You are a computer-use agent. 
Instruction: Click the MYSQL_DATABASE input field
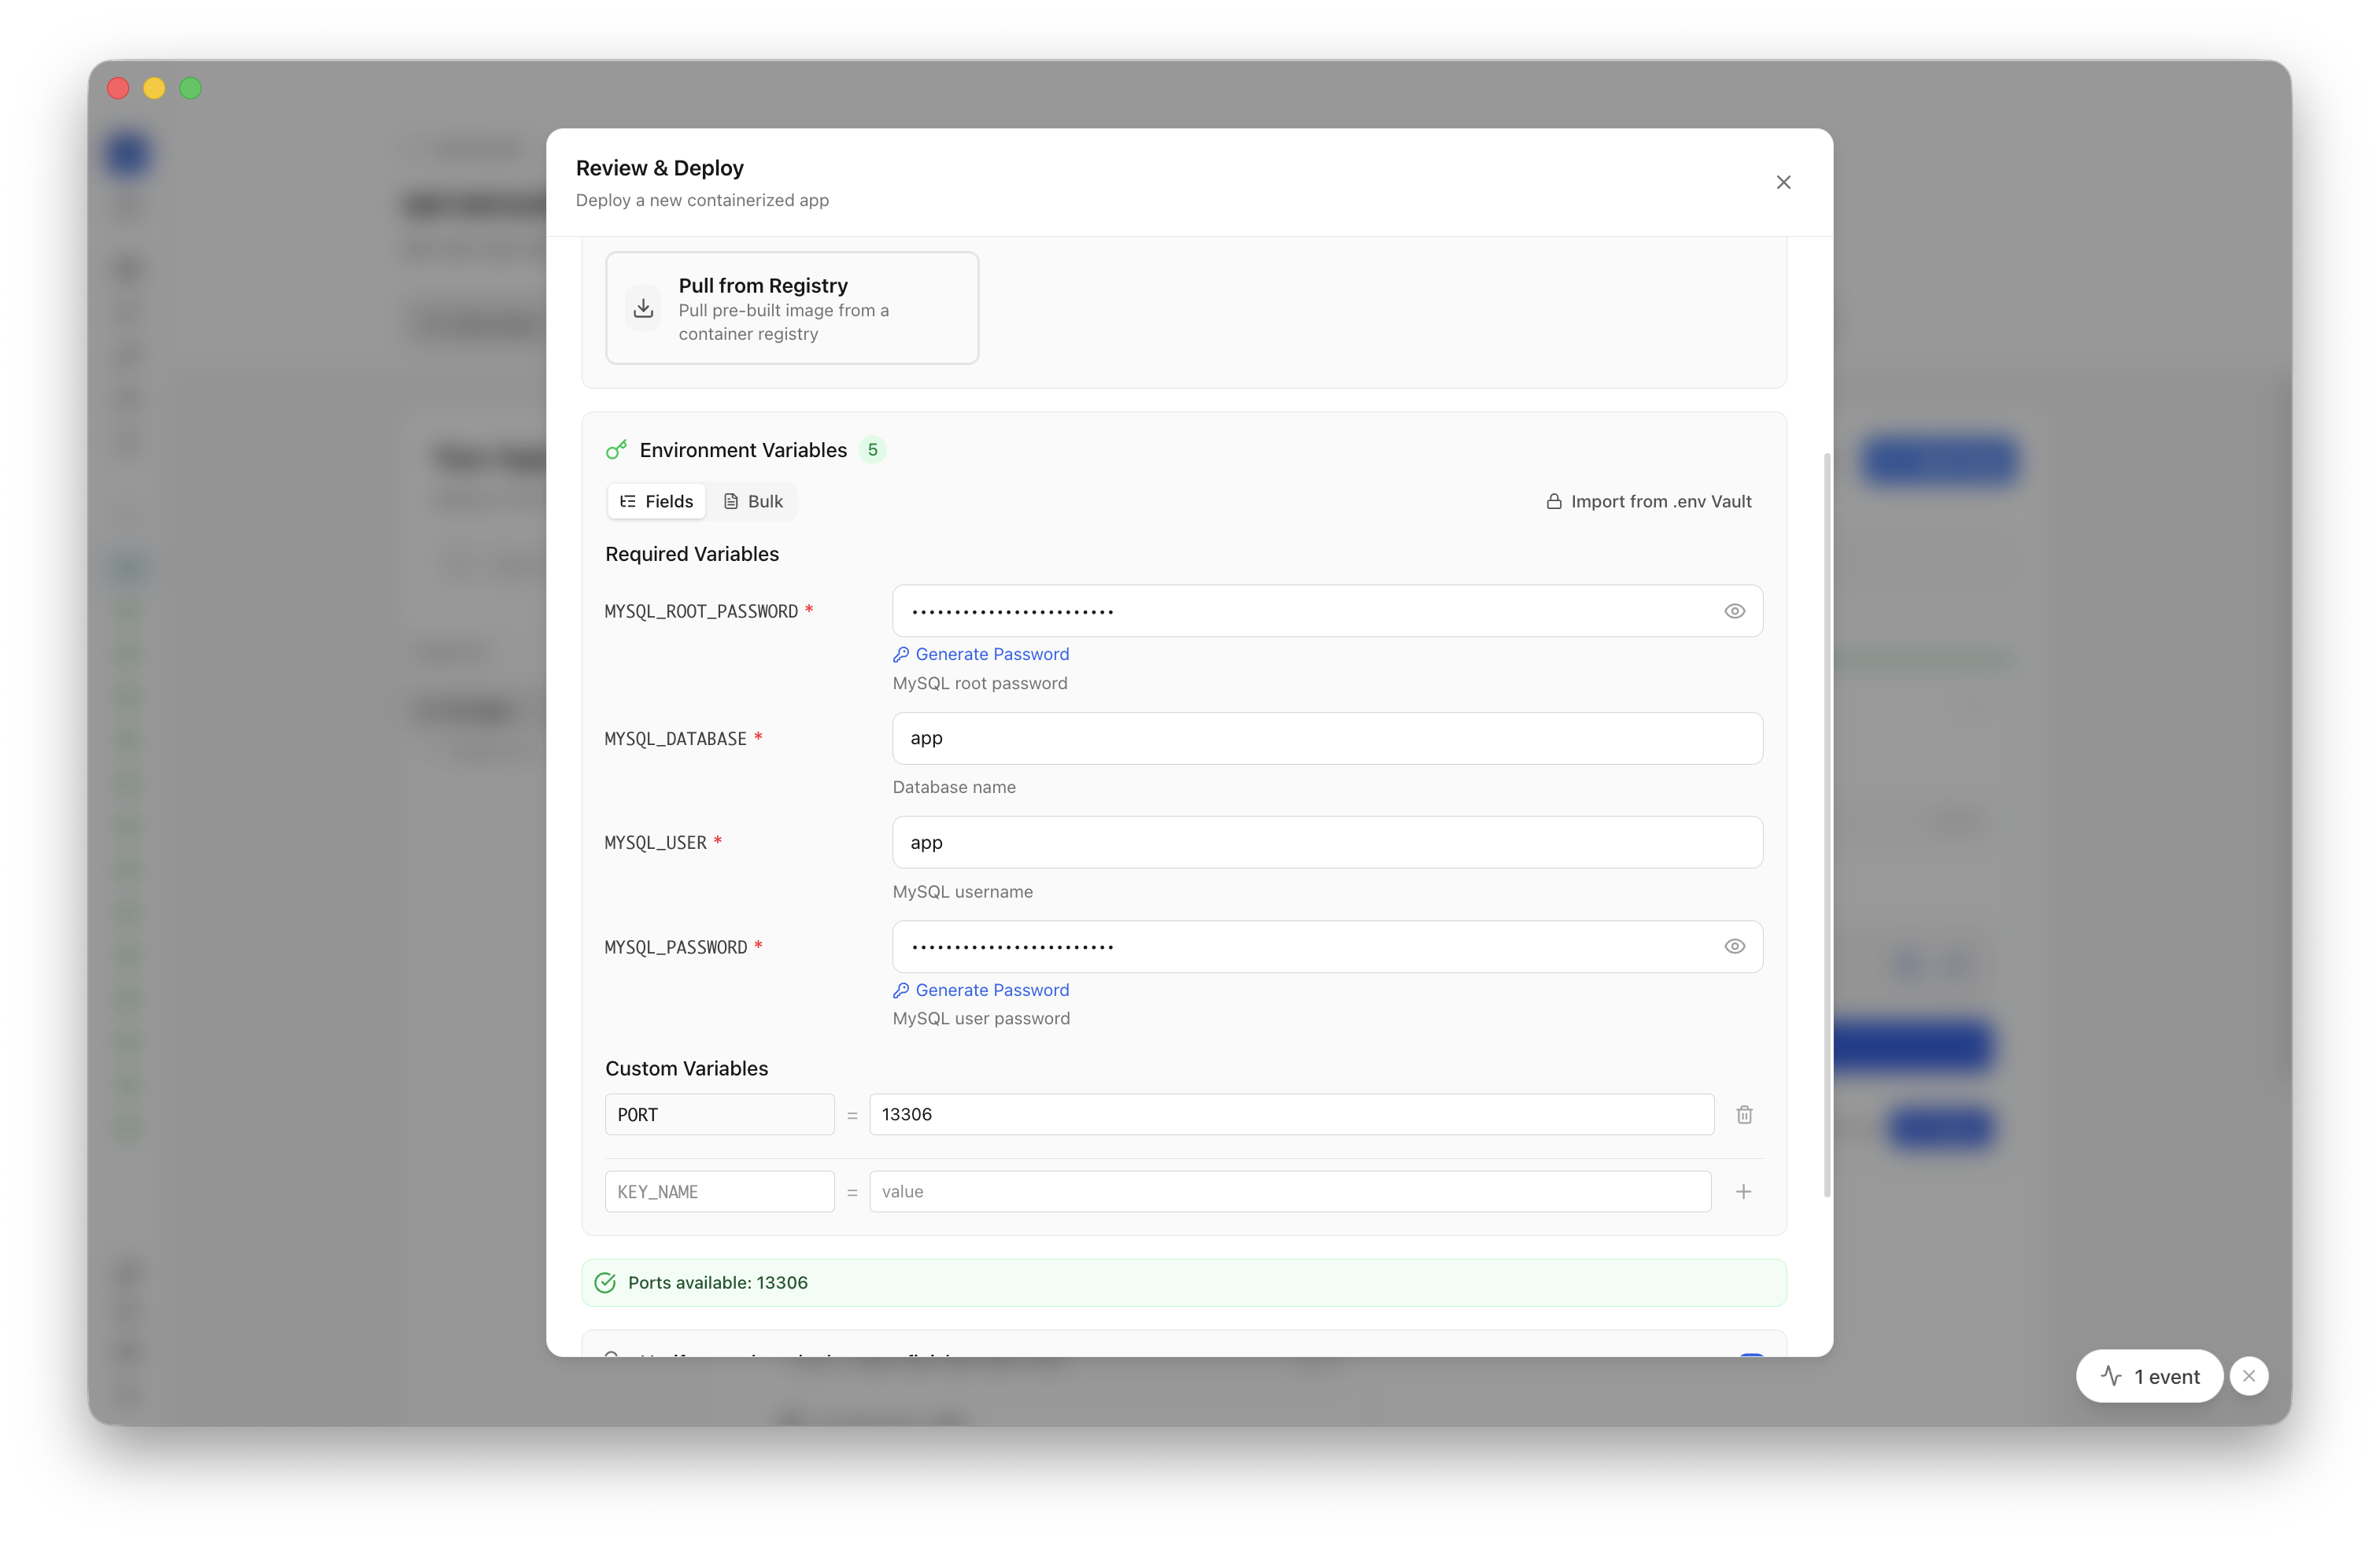pyautogui.click(x=1327, y=739)
